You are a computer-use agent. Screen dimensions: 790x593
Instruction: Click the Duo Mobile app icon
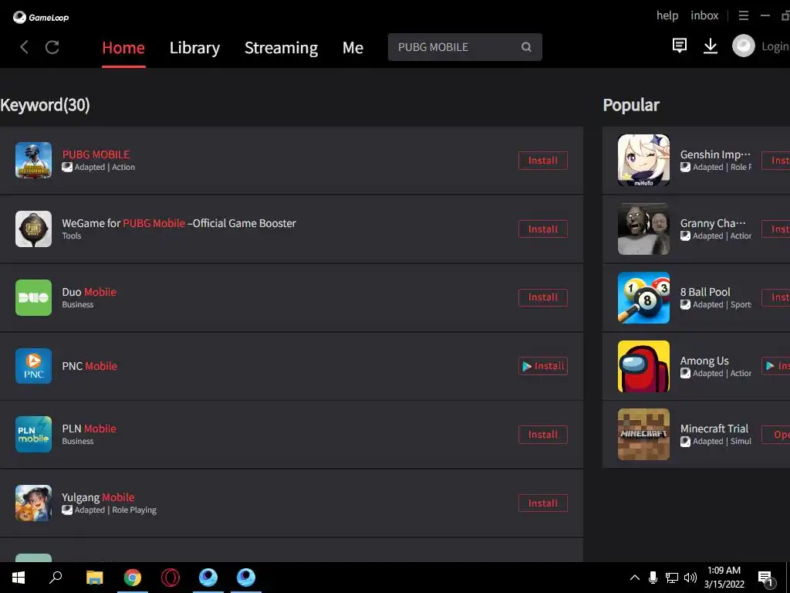click(x=33, y=297)
